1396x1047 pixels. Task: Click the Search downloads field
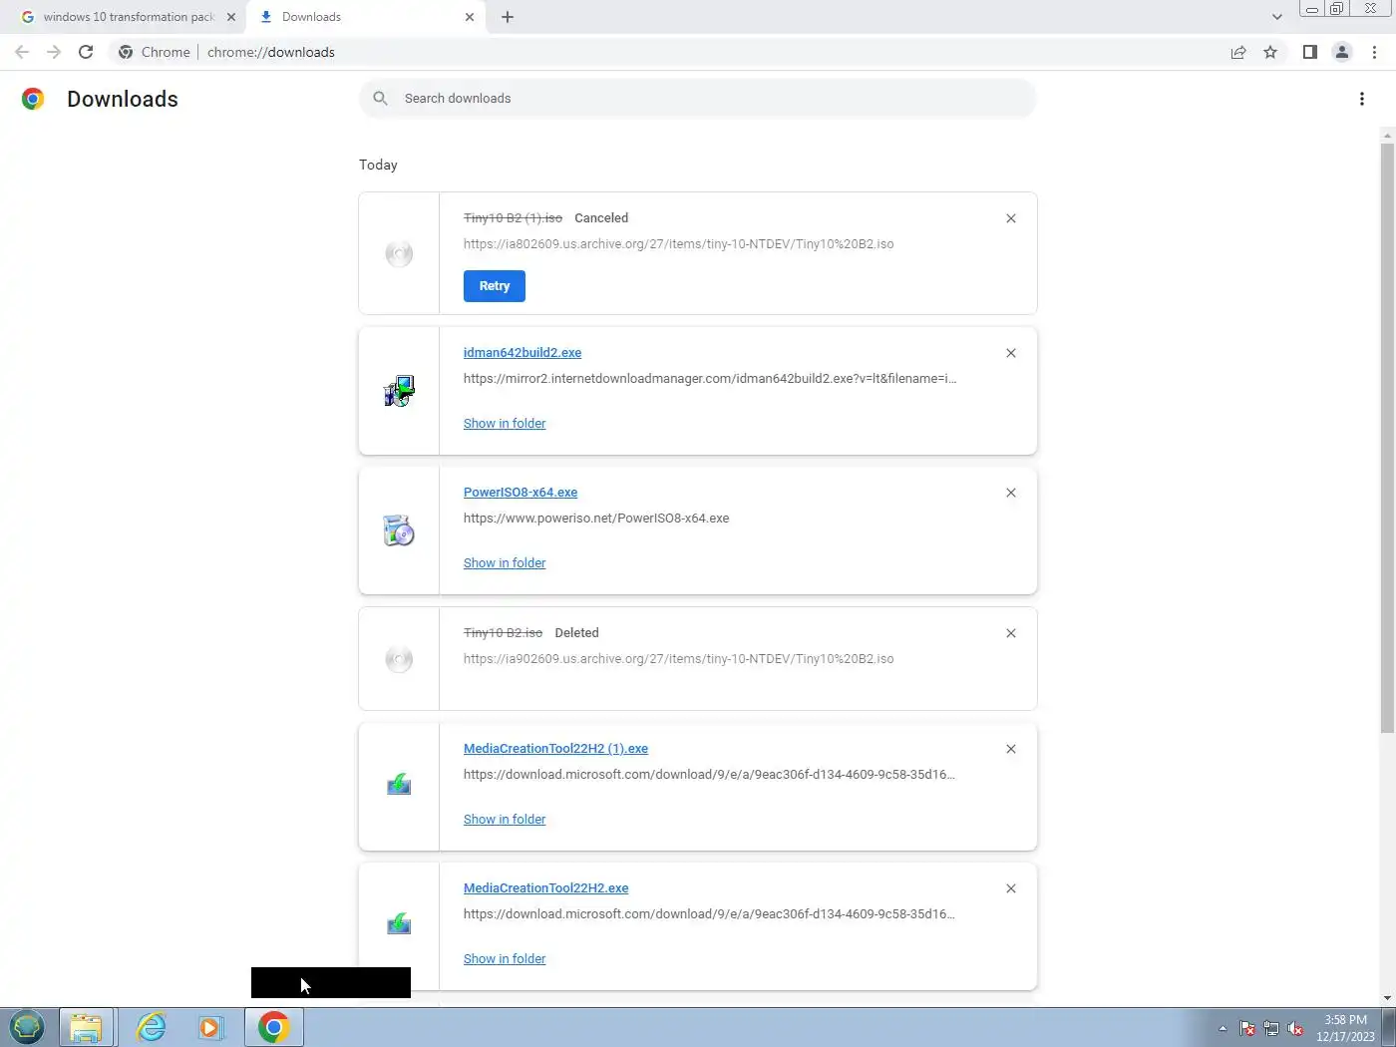(698, 98)
